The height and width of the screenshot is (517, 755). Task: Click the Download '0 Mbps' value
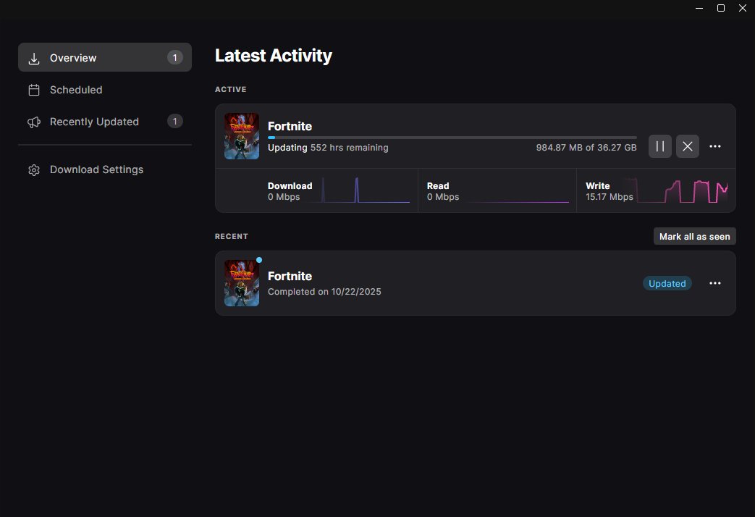[x=284, y=196]
